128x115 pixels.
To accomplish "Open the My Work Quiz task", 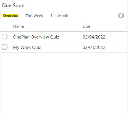I will 27,47.
